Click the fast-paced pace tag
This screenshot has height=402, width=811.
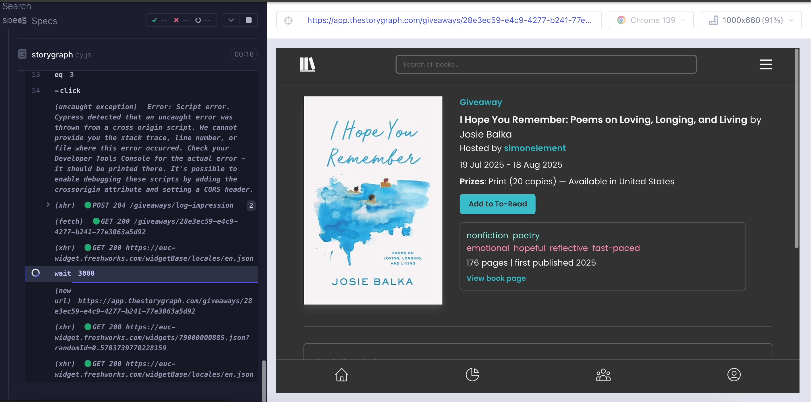point(616,248)
